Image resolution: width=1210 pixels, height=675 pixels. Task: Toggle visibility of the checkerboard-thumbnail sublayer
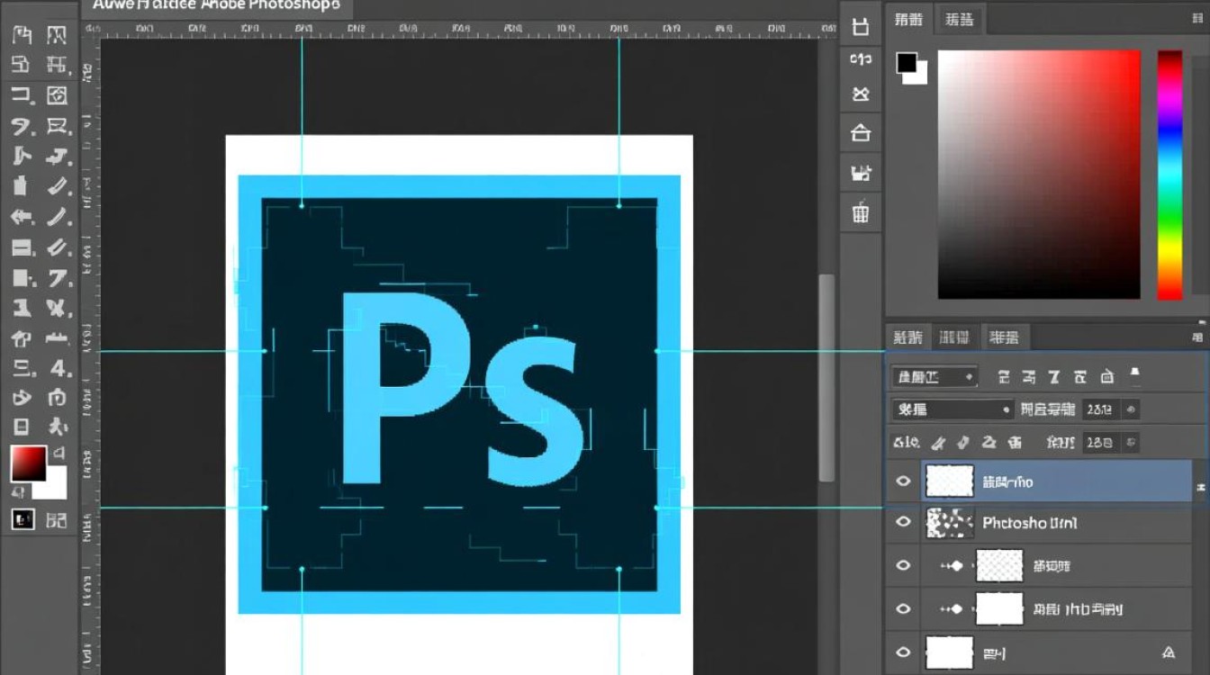point(903,565)
